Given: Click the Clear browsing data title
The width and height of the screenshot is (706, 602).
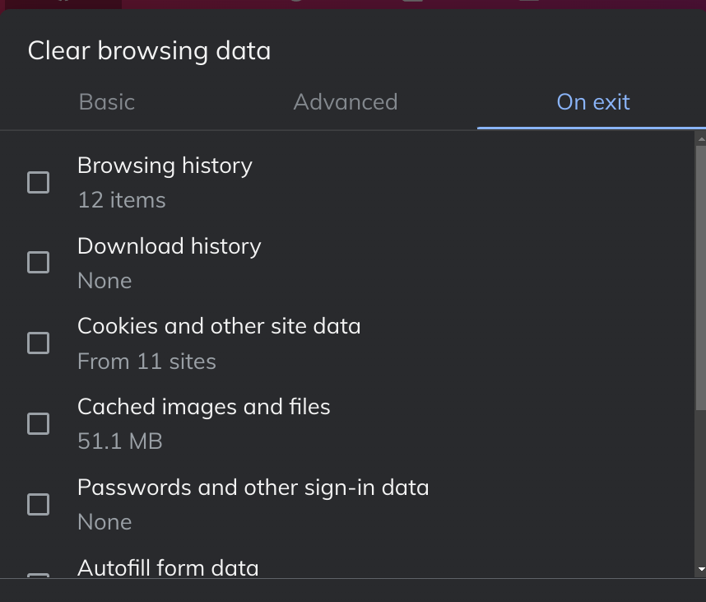Looking at the screenshot, I should coord(149,51).
